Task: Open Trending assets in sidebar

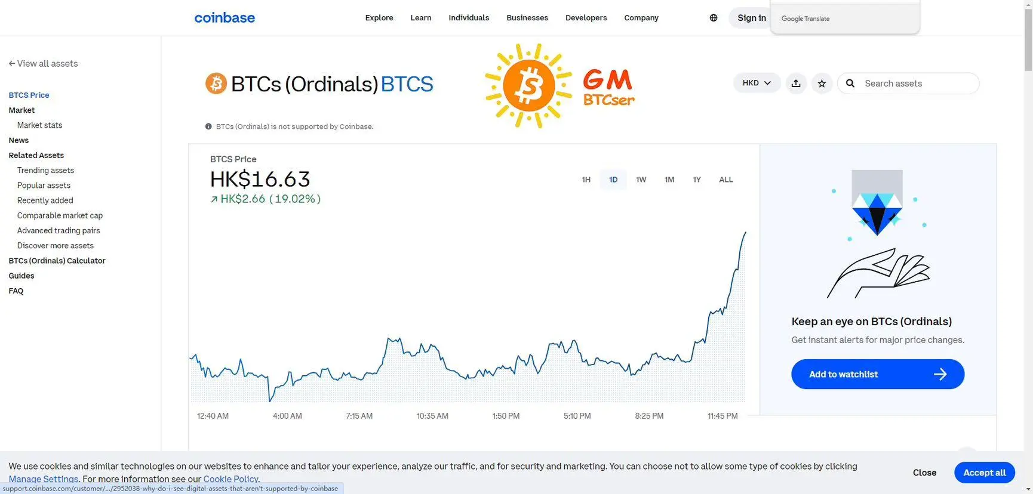Action: pyautogui.click(x=45, y=171)
